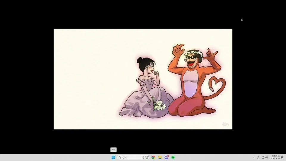Image resolution: width=286 pixels, height=161 pixels.
Task: Switch the input language indicator A
Action: (x=258, y=157)
